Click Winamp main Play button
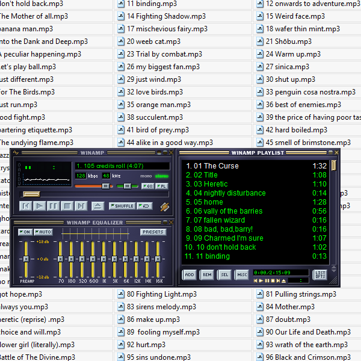Image resolution: width=361 pixels, height=361 pixels. [39, 206]
